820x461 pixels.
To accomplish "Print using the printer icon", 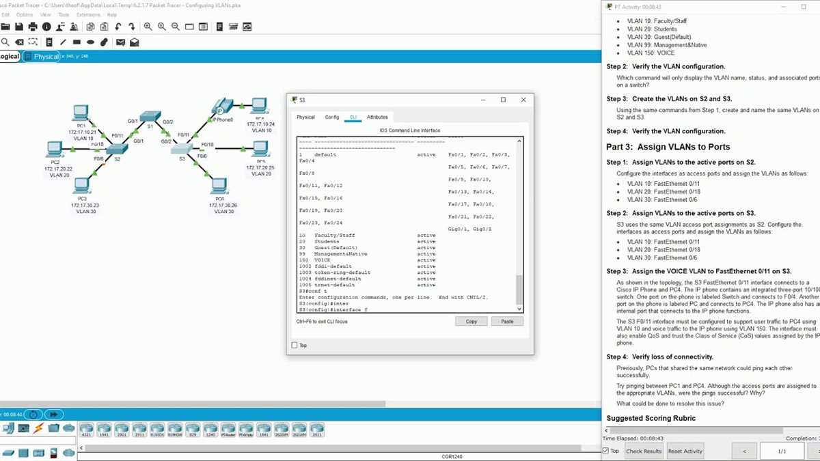I will coord(33,27).
